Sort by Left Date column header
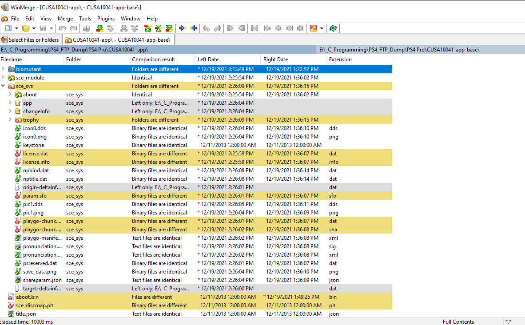The width and height of the screenshot is (525, 325). pos(227,59)
